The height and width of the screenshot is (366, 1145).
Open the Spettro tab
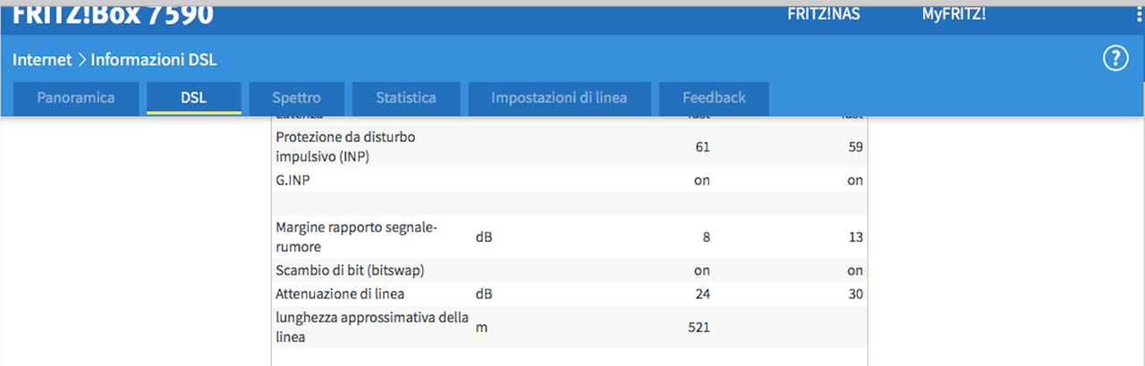pos(296,98)
